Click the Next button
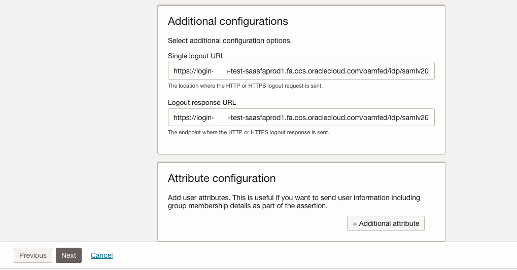The height and width of the screenshot is (270, 517). pyautogui.click(x=68, y=255)
